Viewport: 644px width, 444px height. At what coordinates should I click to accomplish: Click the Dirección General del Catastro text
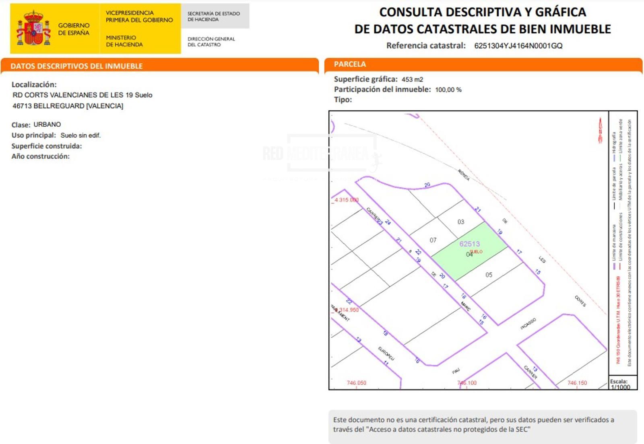pos(211,42)
